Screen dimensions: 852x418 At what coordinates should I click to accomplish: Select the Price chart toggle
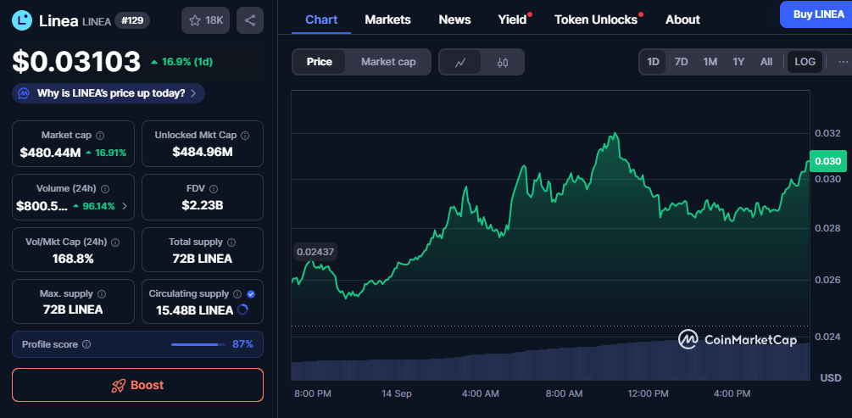coord(320,62)
